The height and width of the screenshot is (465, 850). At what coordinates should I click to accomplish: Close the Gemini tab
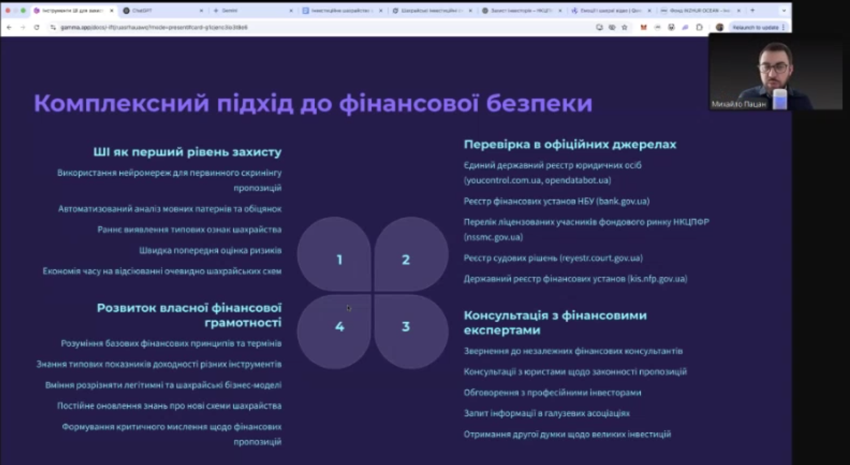tap(291, 11)
